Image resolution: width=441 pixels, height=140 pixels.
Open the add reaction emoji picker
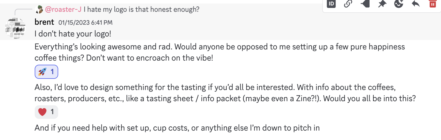tap(399, 4)
